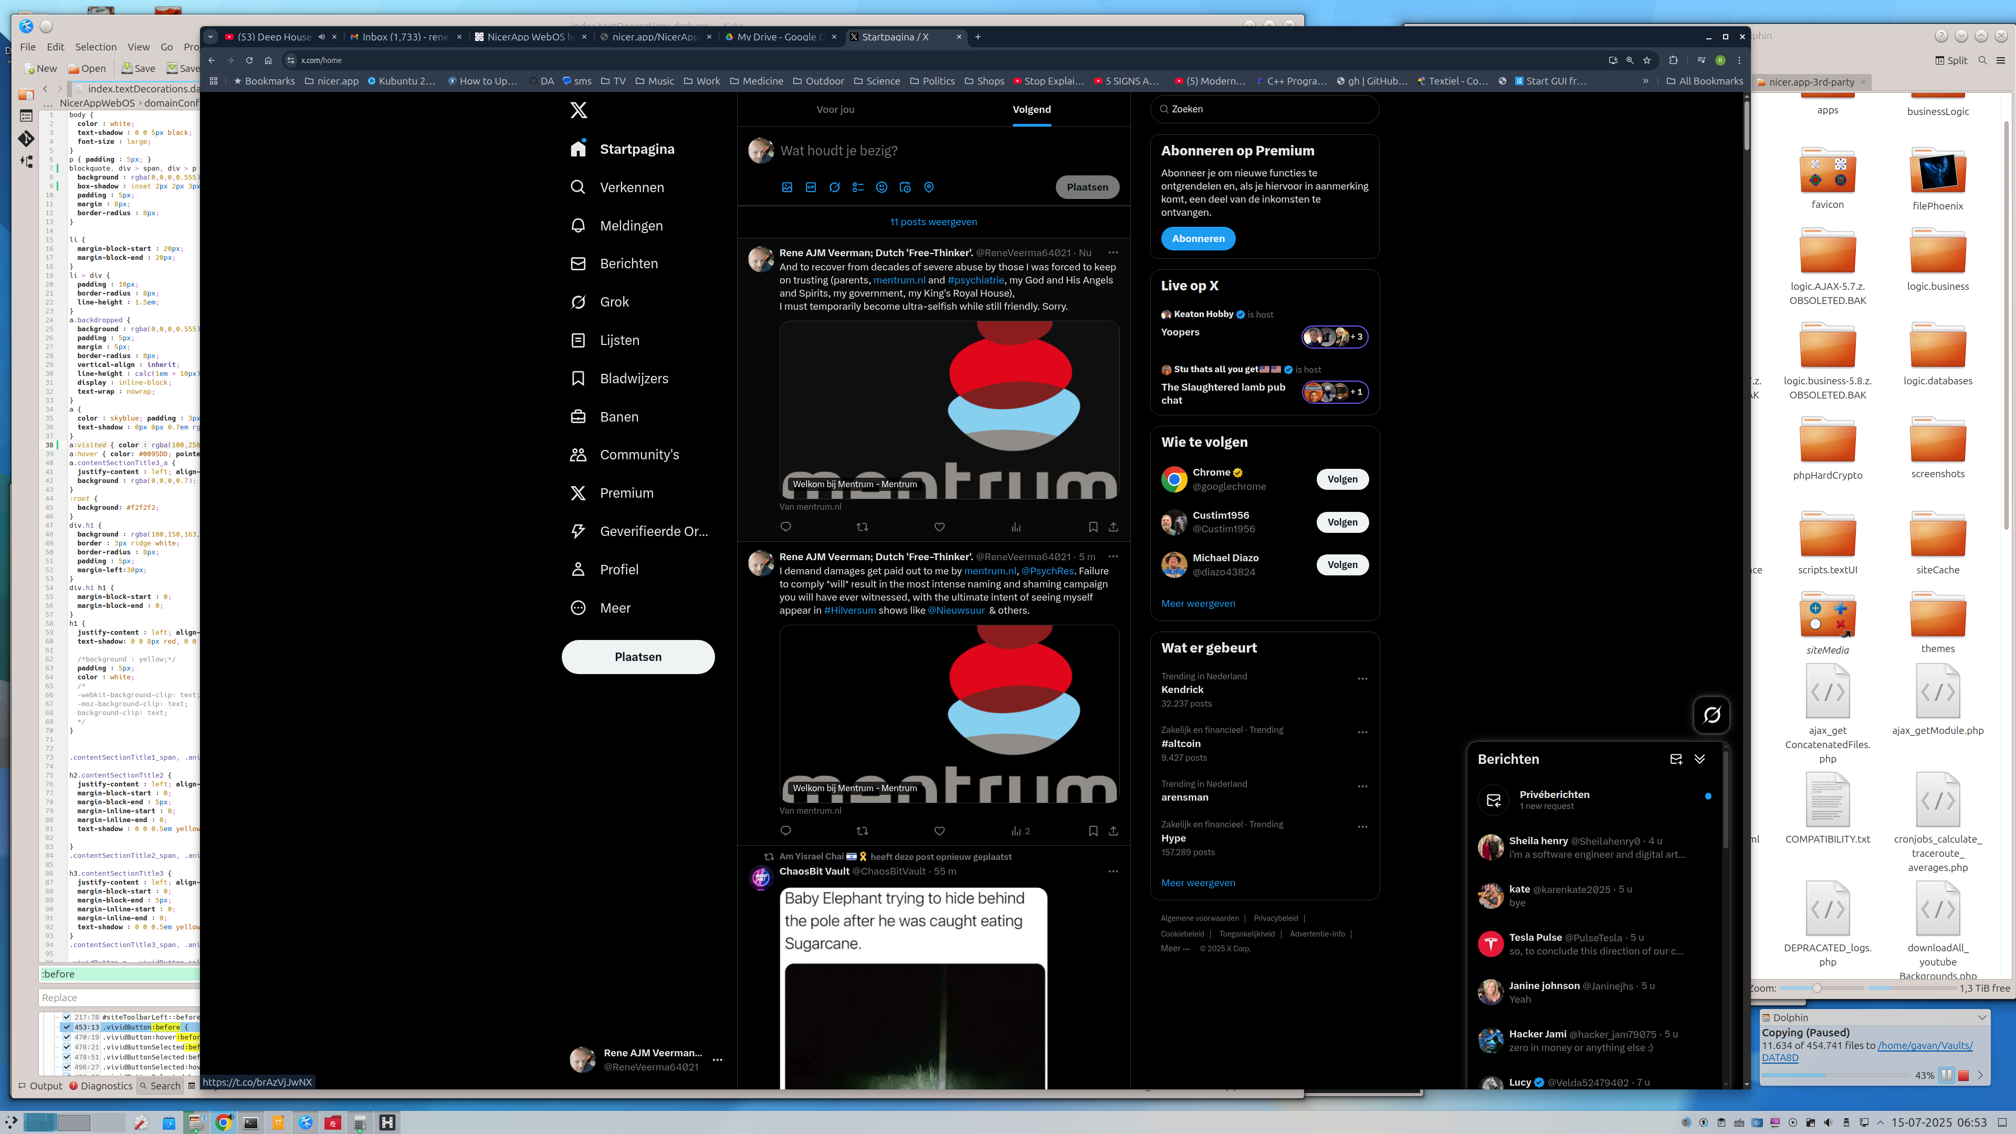The image size is (2016, 1134).
Task: Open Berichten envelope icon in X sidebar
Action: [579, 264]
